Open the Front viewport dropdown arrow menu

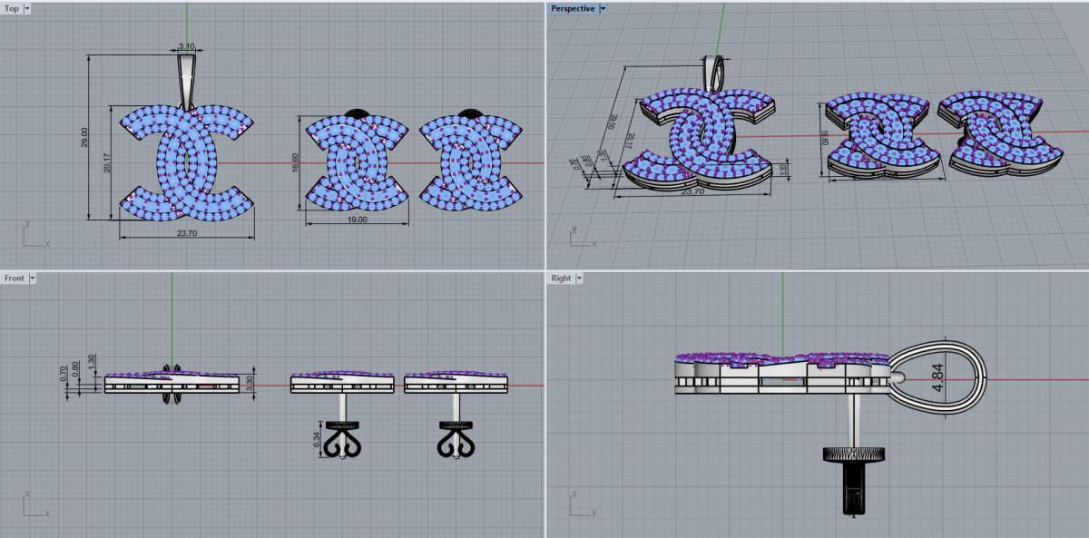[33, 279]
